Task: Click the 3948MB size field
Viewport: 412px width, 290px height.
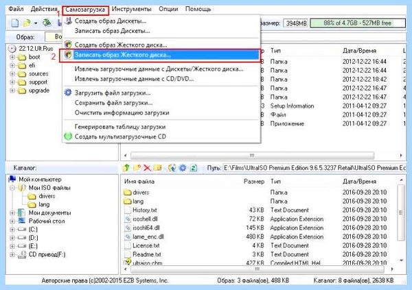Action: pyautogui.click(x=296, y=23)
